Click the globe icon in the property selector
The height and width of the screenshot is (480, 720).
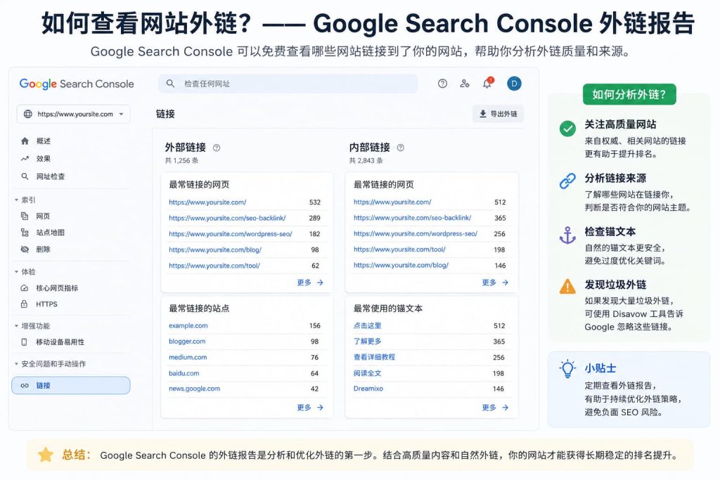28,114
